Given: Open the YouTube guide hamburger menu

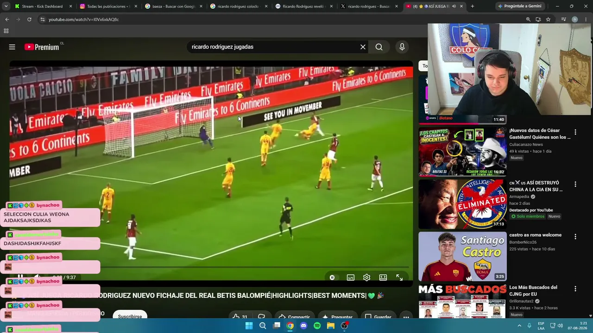Looking at the screenshot, I should pyautogui.click(x=12, y=47).
